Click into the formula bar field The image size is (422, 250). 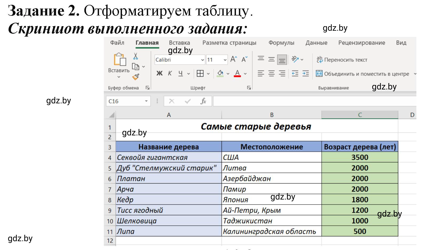click(x=315, y=101)
